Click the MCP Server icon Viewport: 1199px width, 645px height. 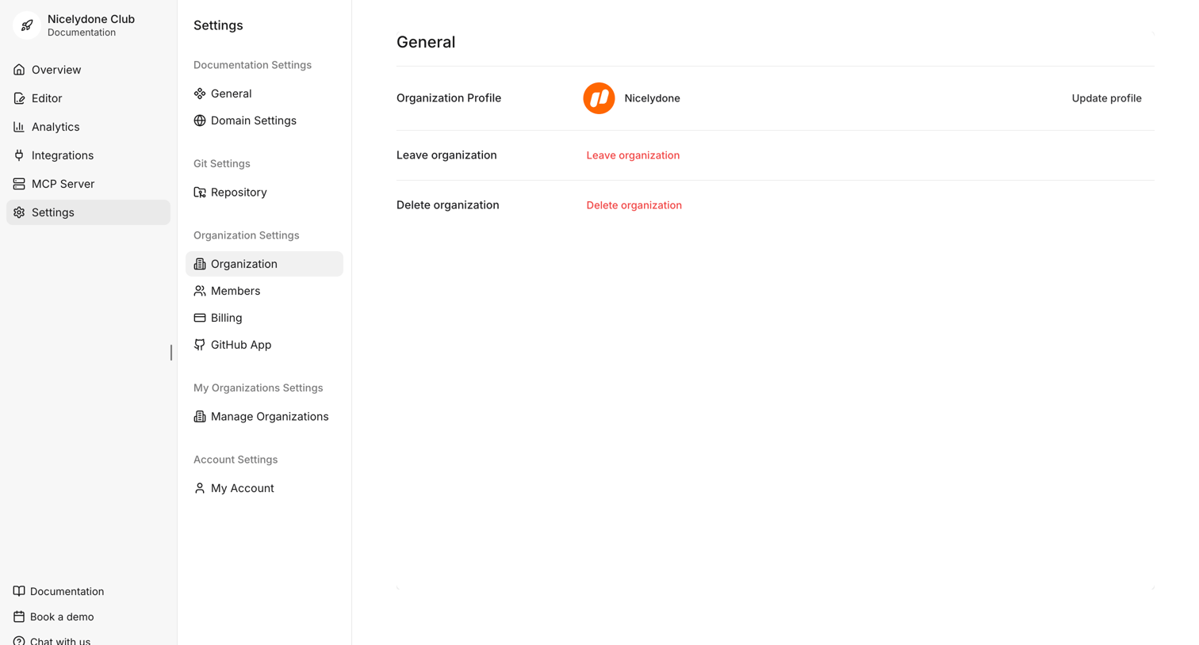coord(19,184)
